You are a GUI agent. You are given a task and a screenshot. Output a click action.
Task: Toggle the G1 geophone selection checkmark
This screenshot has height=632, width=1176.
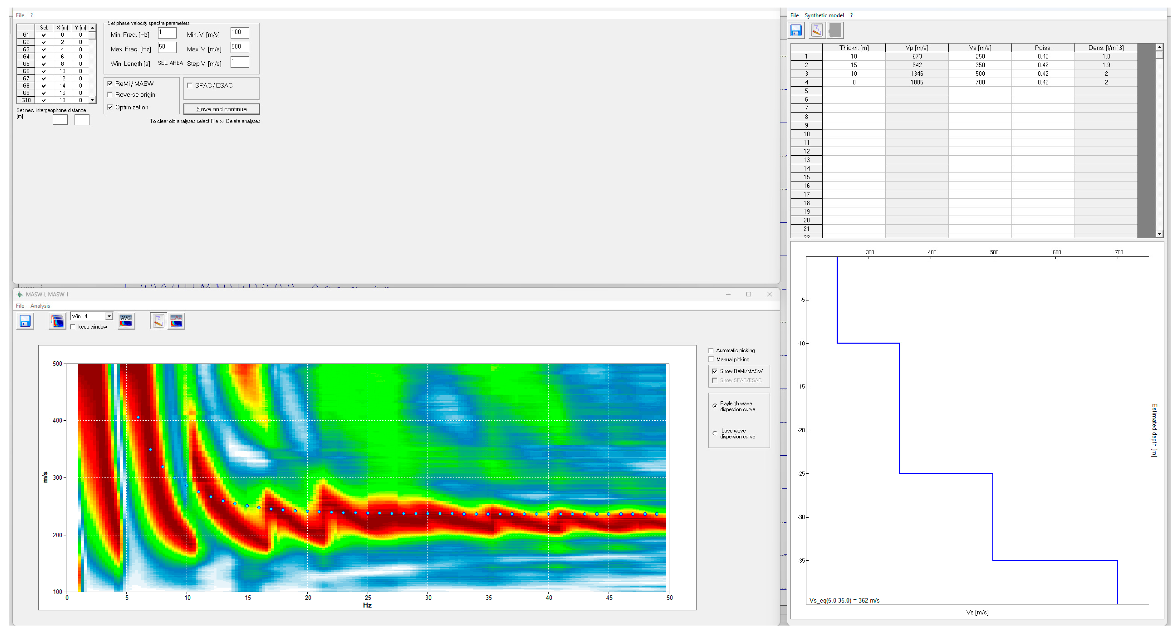coord(44,35)
